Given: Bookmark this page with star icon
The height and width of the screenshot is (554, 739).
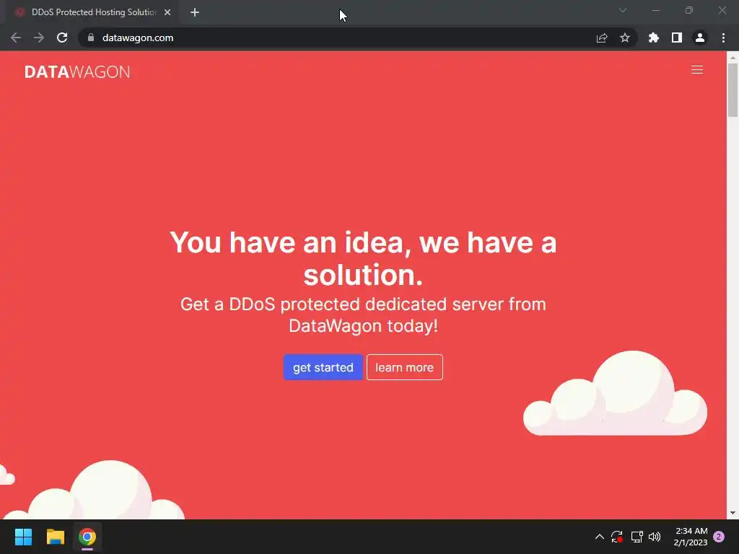Looking at the screenshot, I should (x=625, y=38).
